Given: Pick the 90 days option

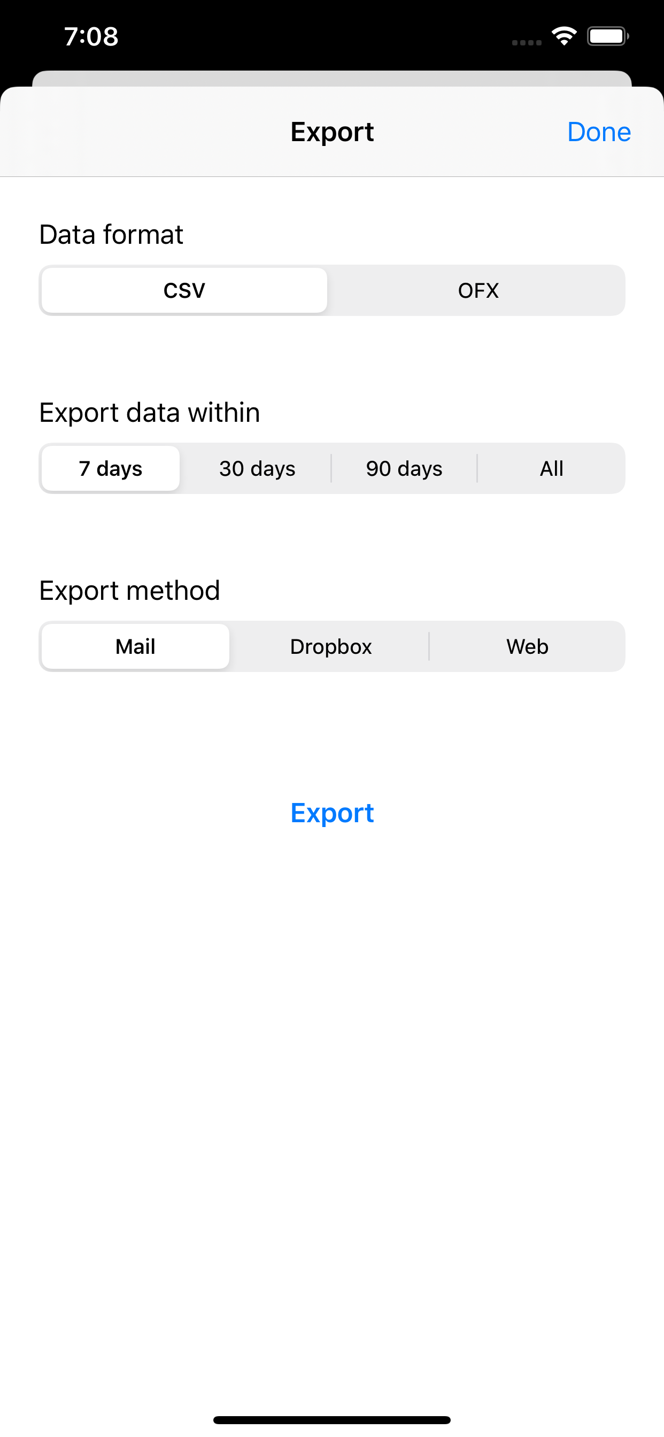Looking at the screenshot, I should point(404,469).
